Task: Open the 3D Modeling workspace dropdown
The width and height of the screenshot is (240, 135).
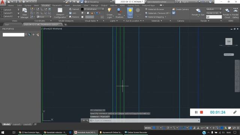Action: 98,2
